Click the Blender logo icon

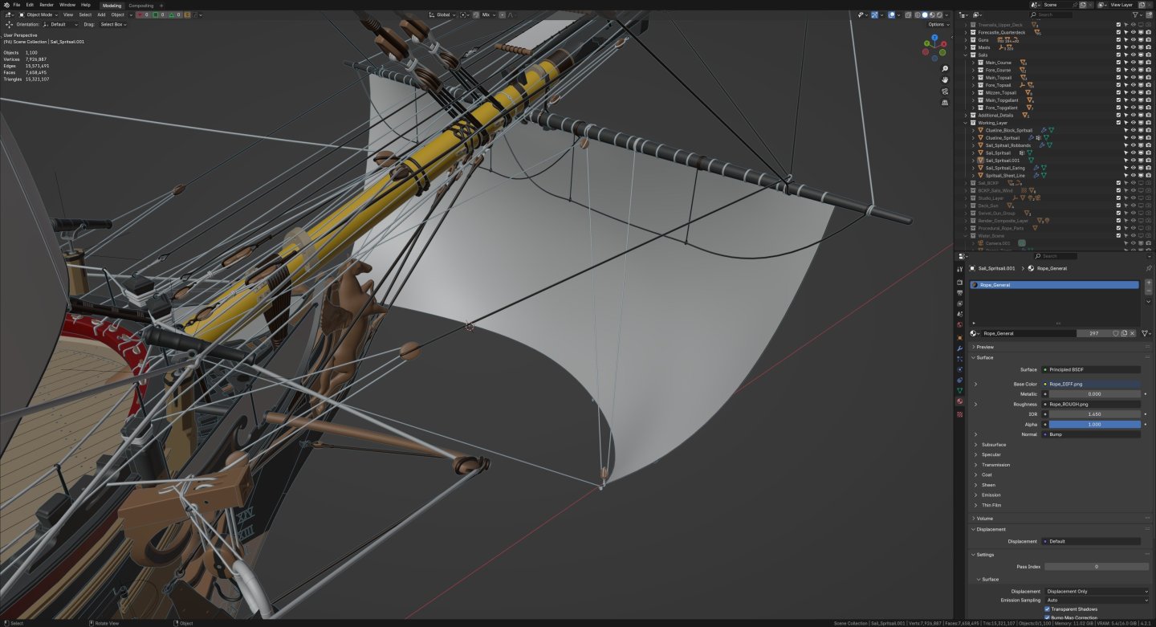[x=6, y=5]
